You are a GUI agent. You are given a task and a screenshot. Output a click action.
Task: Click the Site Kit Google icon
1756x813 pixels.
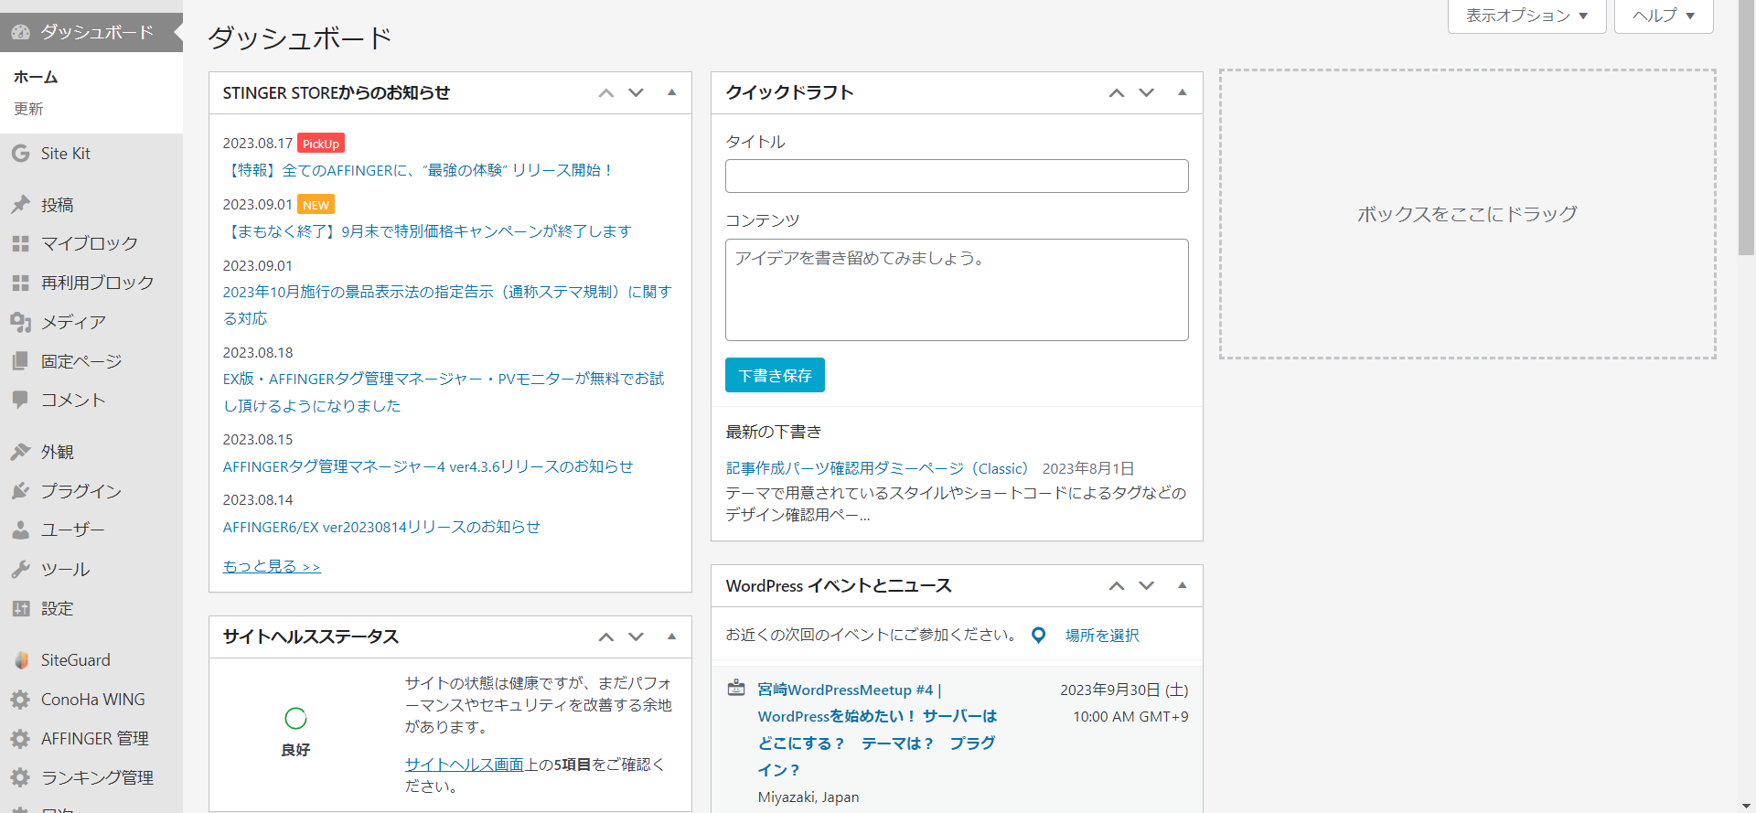point(20,154)
